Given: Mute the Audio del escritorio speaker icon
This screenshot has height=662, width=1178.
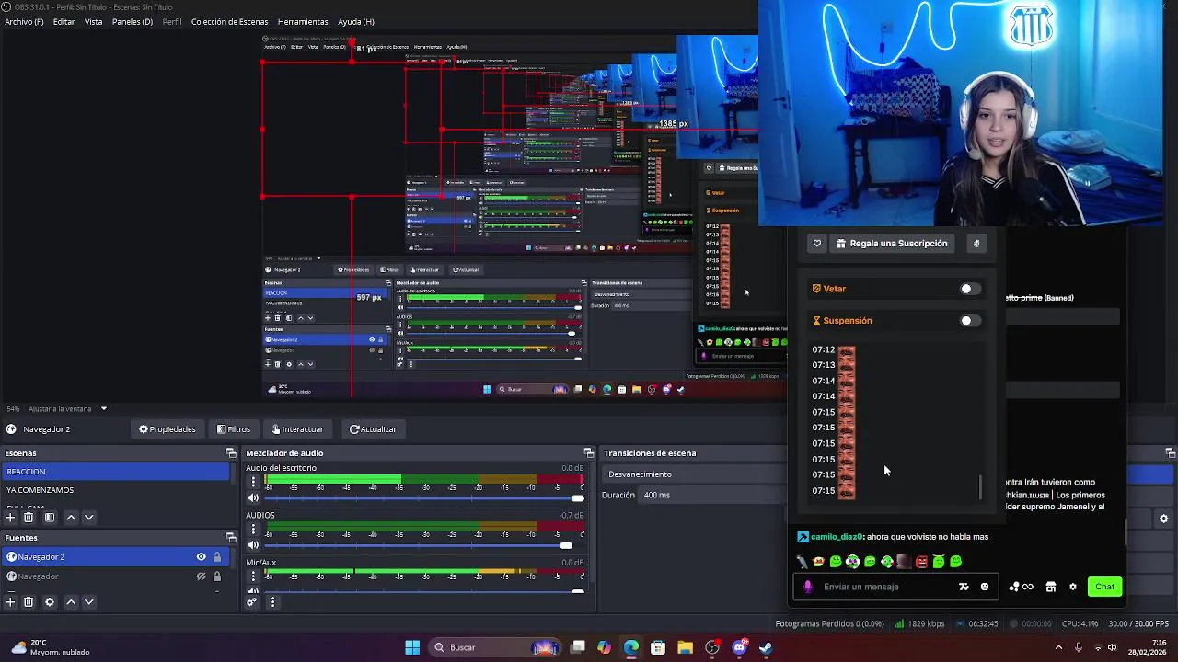Looking at the screenshot, I should coord(253,498).
